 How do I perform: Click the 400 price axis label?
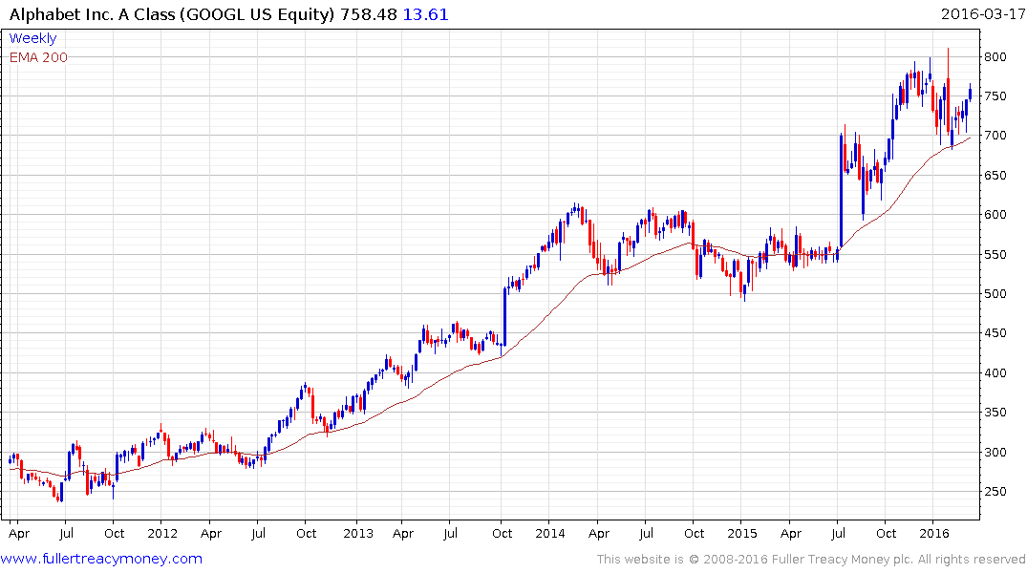tap(995, 373)
